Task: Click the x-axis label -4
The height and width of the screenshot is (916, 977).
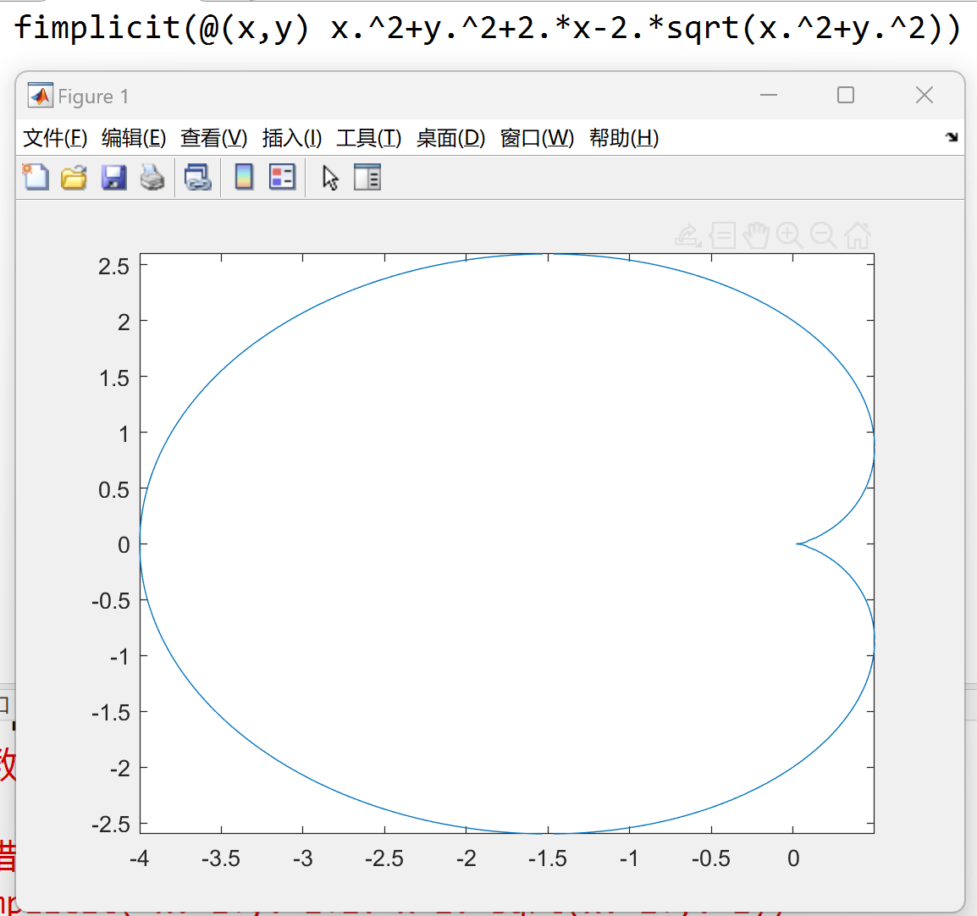Action: pyautogui.click(x=139, y=858)
